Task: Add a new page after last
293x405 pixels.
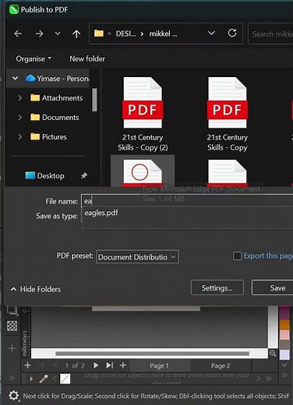Action: [x=123, y=365]
